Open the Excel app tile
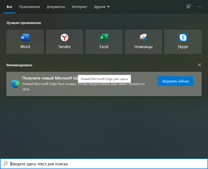208x169 pixels. [x=104, y=42]
